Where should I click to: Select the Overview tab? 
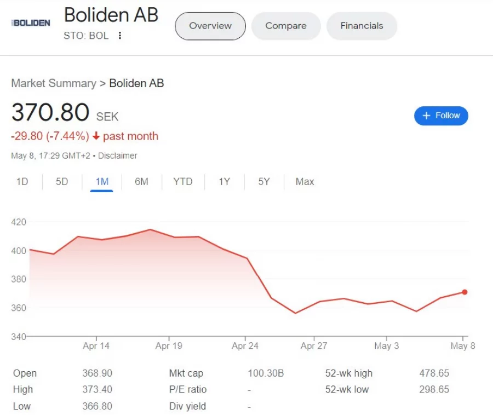tap(210, 26)
